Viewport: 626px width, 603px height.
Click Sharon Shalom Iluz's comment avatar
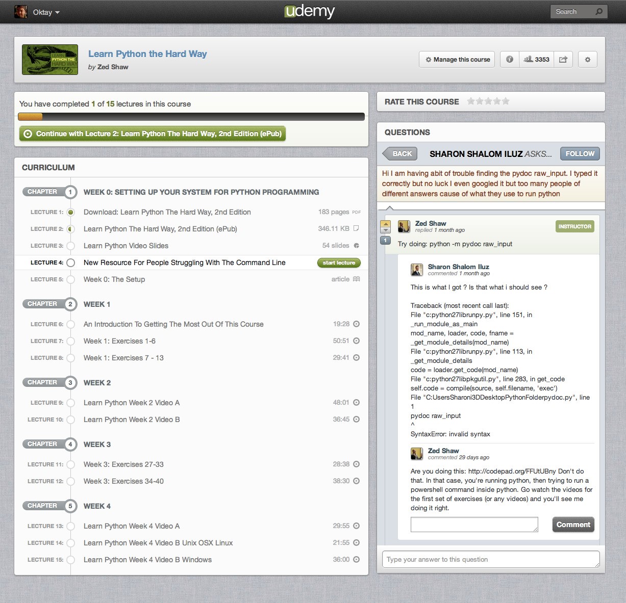click(417, 270)
